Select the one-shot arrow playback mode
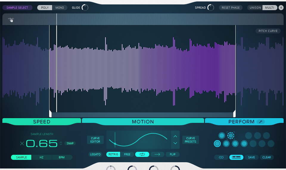 [x=157, y=154]
